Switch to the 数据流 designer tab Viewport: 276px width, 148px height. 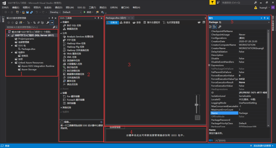[x=125, y=22]
